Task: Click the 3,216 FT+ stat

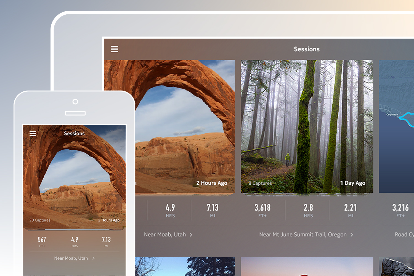Action: 400,210
